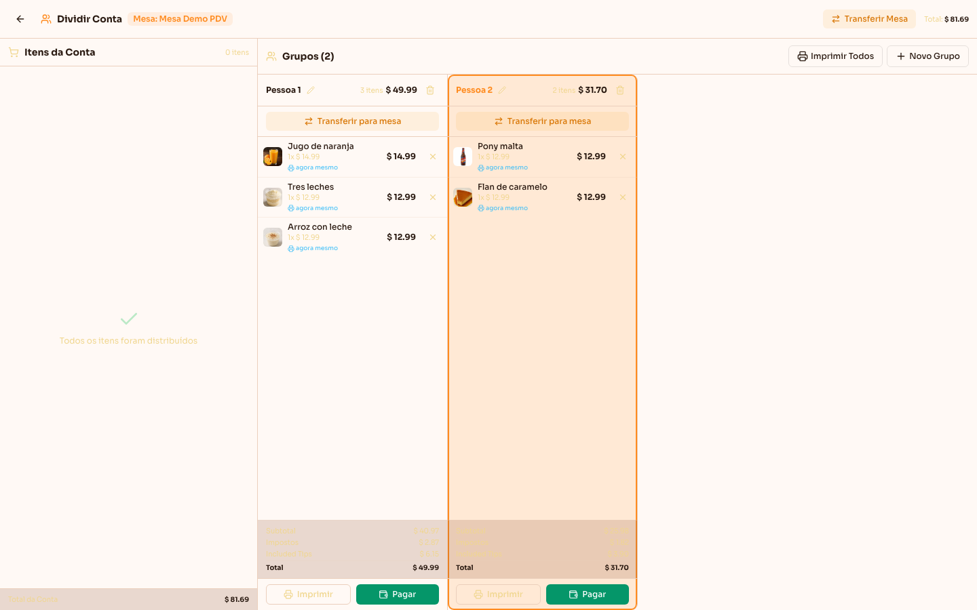Go back using the arrow icon

20,19
